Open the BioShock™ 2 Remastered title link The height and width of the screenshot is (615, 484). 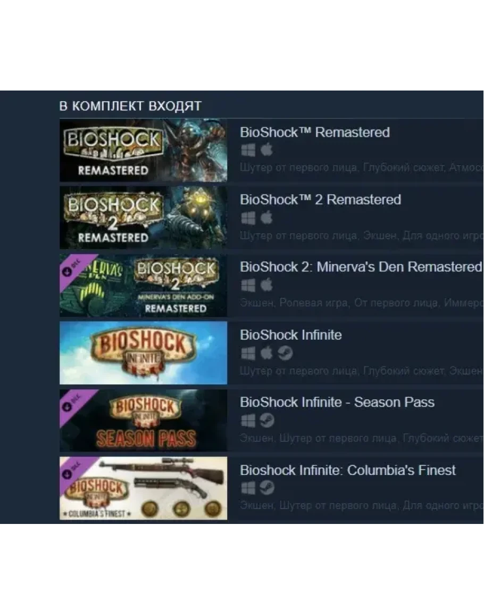pyautogui.click(x=320, y=200)
